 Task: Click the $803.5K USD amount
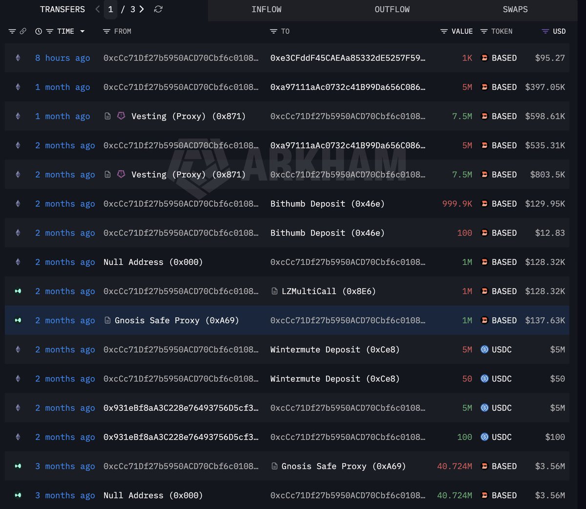point(547,175)
